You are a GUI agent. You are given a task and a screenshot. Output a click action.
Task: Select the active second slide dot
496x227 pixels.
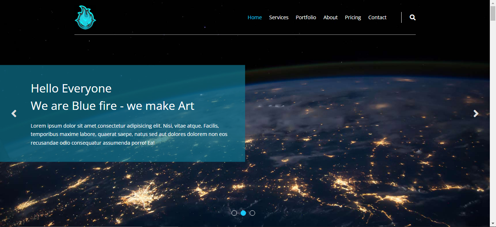point(243,213)
